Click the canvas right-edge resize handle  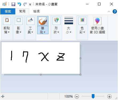pyautogui.click(x=80, y=58)
